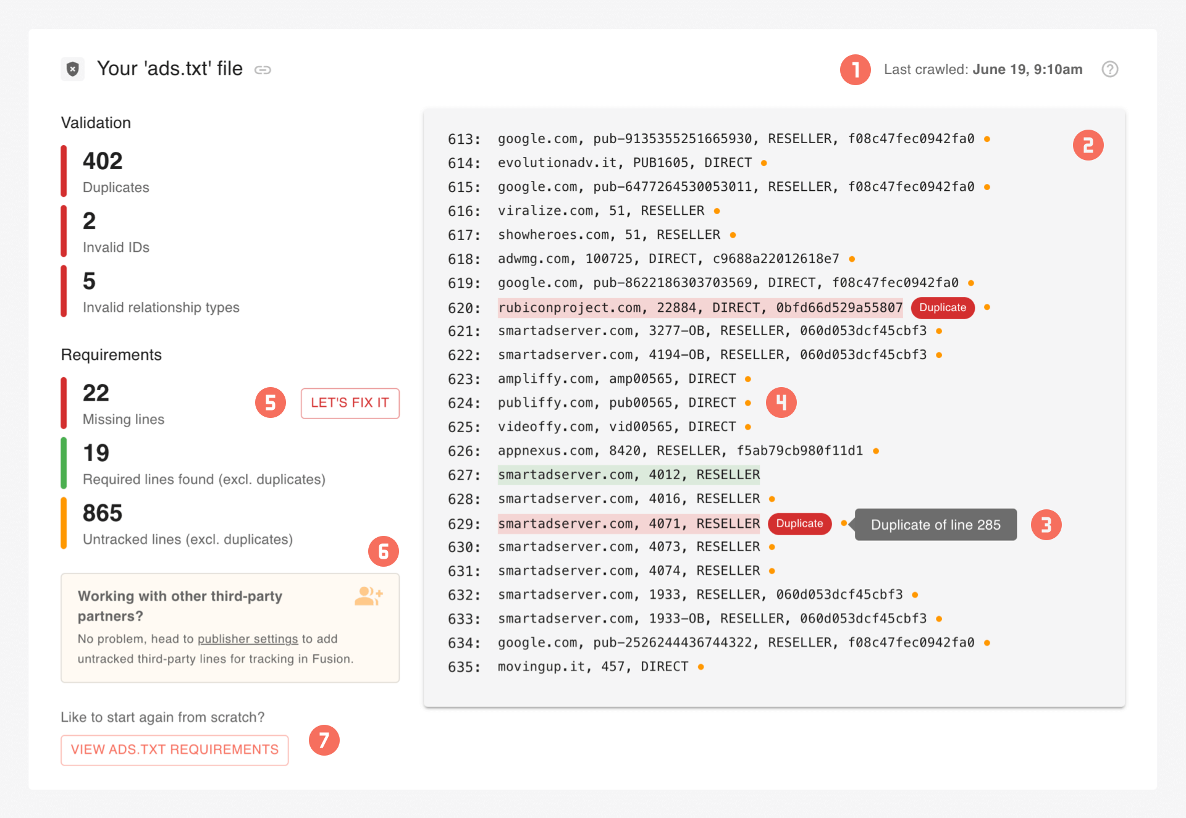Viewport: 1186px width, 818px height.
Task: Click the evolutionadv.it, PUB1605 line
Action: [x=625, y=163]
